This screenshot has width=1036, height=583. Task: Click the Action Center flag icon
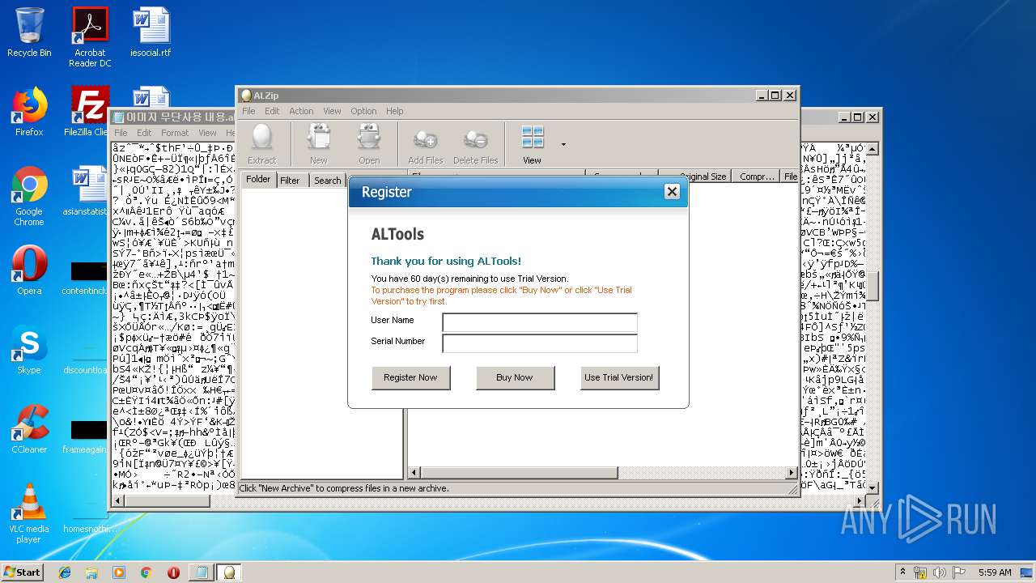tap(959, 572)
